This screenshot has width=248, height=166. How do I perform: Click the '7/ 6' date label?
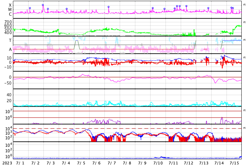[97, 163]
